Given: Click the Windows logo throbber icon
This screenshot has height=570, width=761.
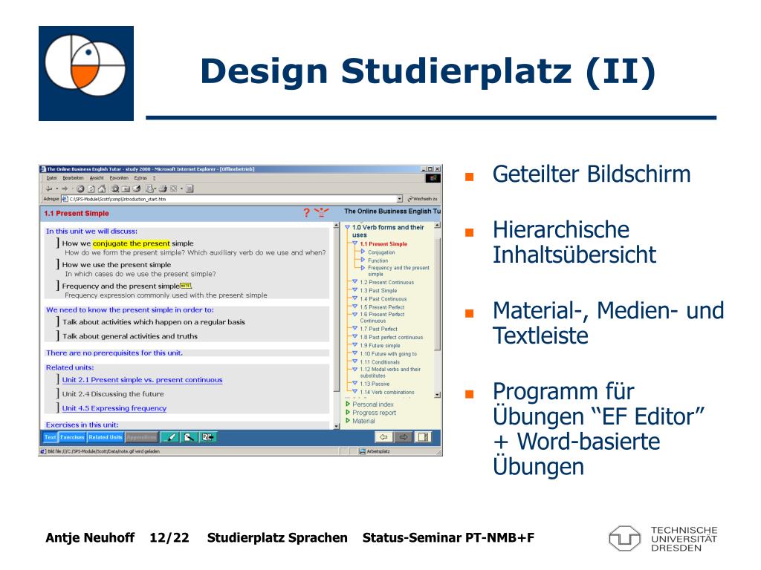Looking at the screenshot, I should click(433, 178).
